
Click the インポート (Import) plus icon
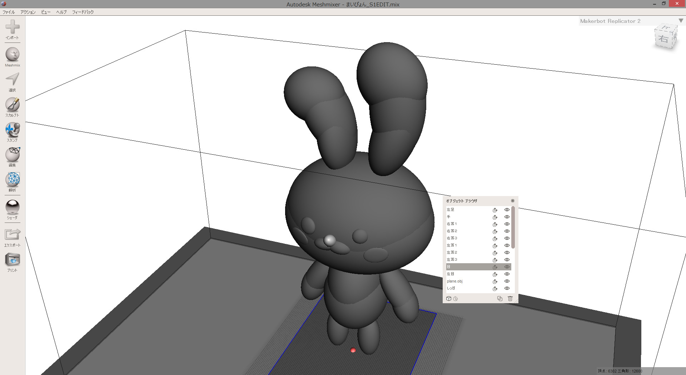pyautogui.click(x=13, y=27)
